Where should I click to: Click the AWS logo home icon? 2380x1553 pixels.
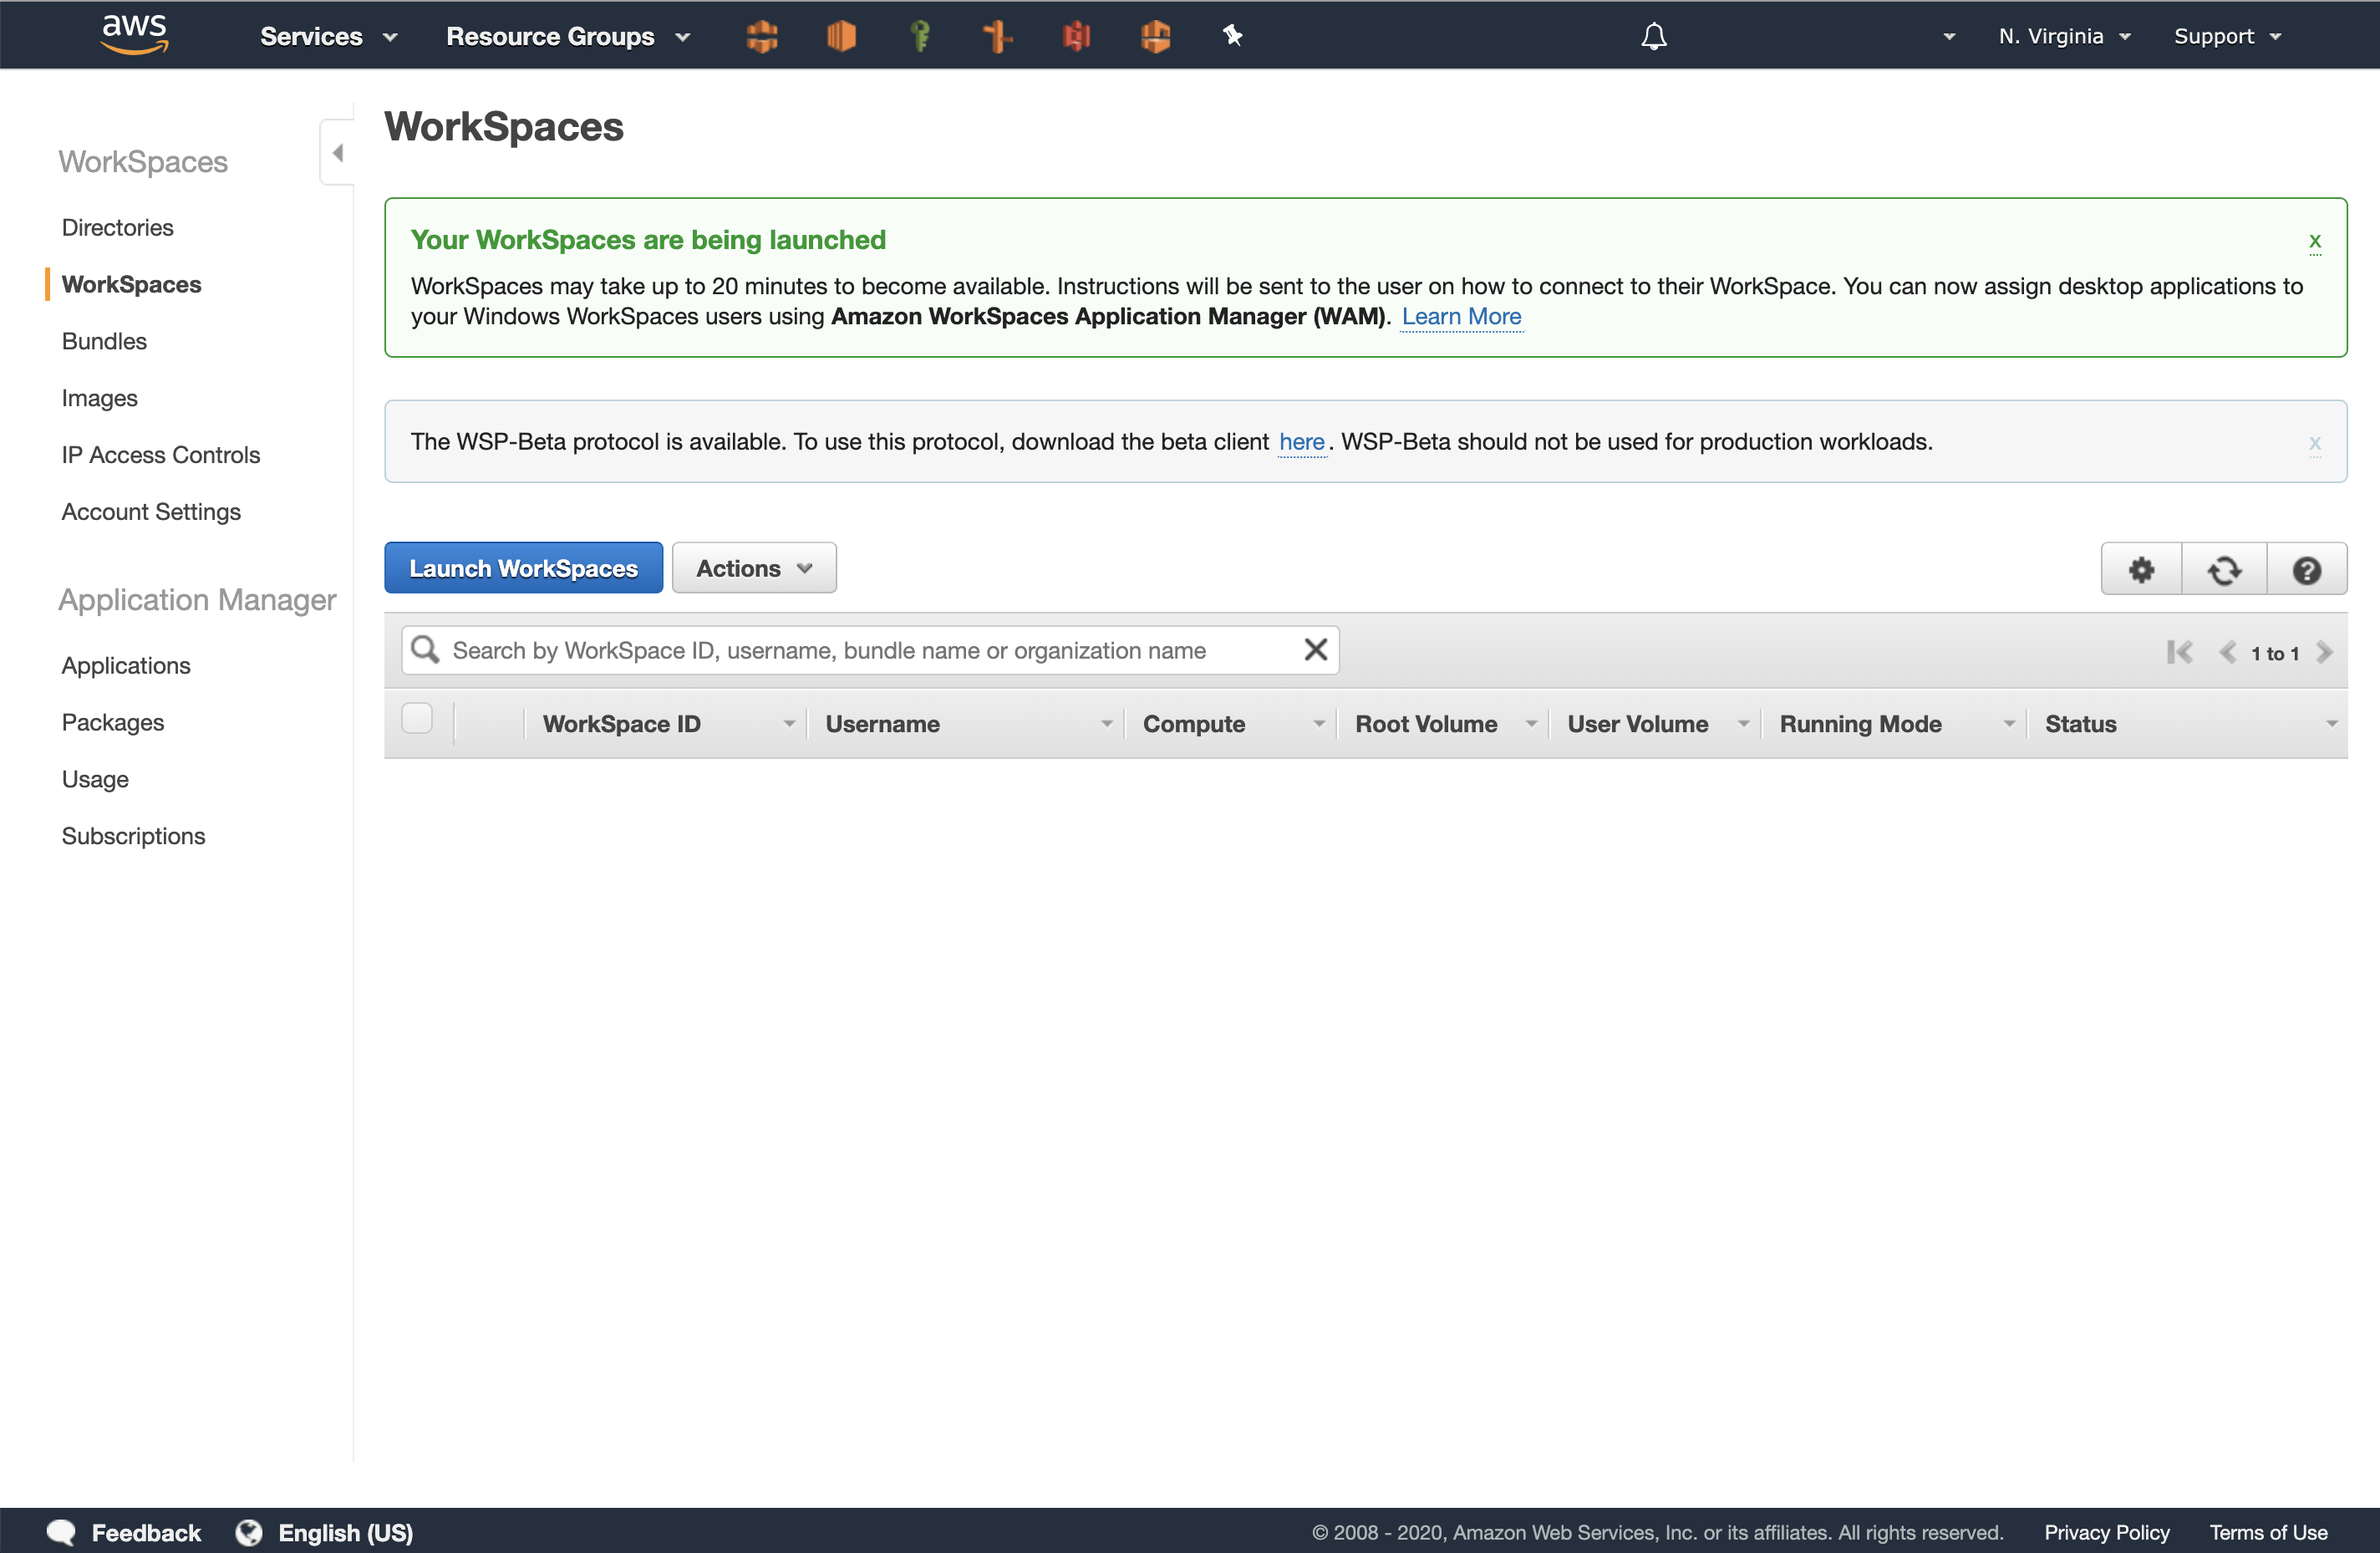135,35
